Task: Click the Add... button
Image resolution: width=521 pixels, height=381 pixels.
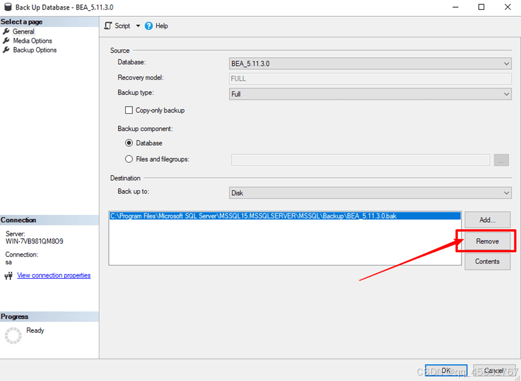Action: [x=487, y=220]
